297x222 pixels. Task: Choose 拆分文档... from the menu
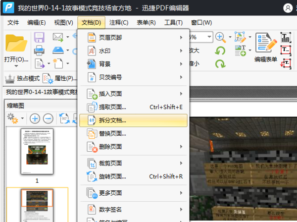(133, 120)
